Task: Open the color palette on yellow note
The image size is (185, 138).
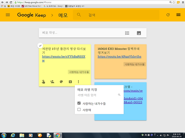Action: 61,82
